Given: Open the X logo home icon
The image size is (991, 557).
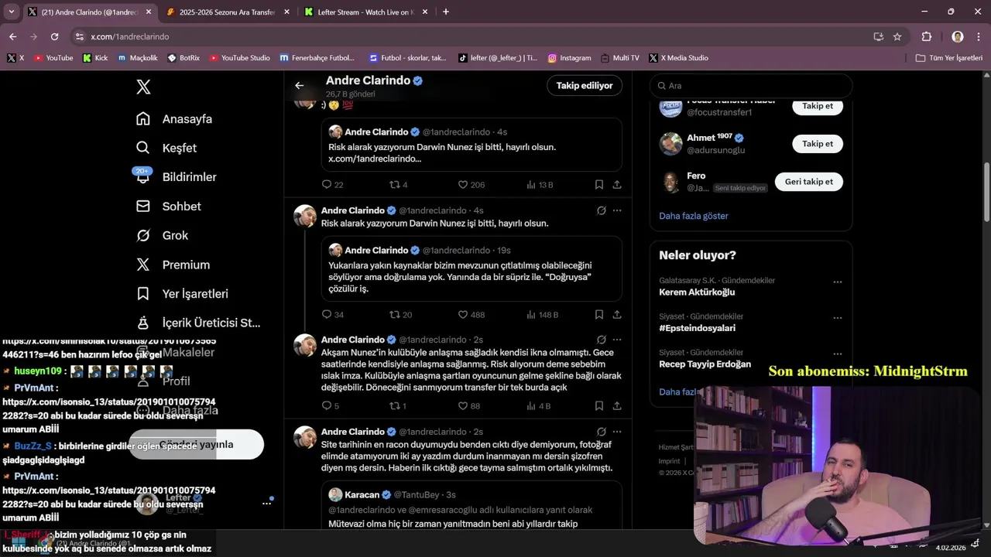Looking at the screenshot, I should tap(143, 87).
